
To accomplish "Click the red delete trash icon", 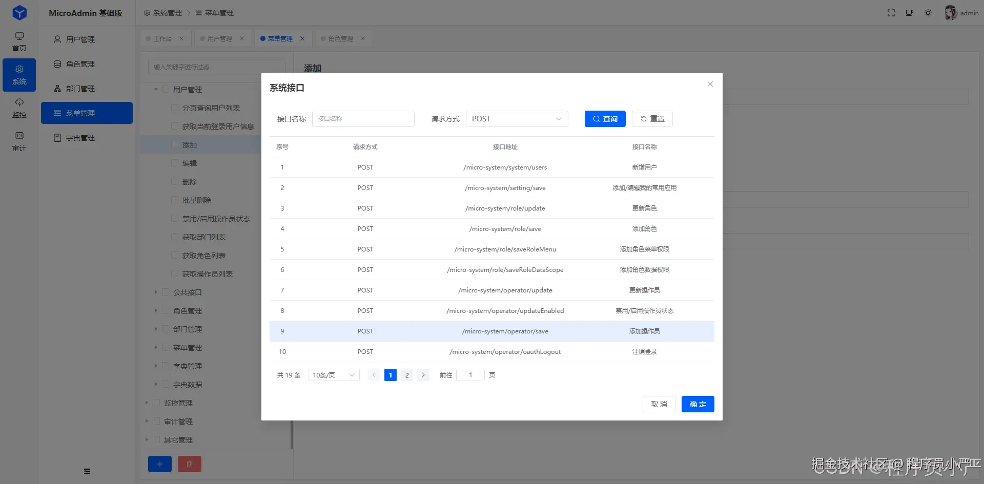I will pyautogui.click(x=189, y=464).
